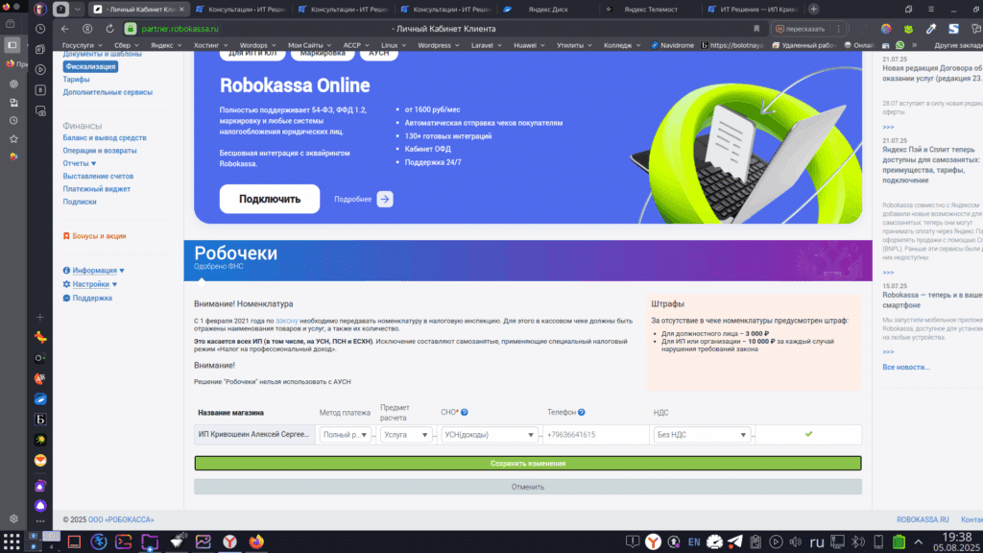Click the phone input field with +79636641615
This screenshot has width=983, height=553.
tap(595, 435)
